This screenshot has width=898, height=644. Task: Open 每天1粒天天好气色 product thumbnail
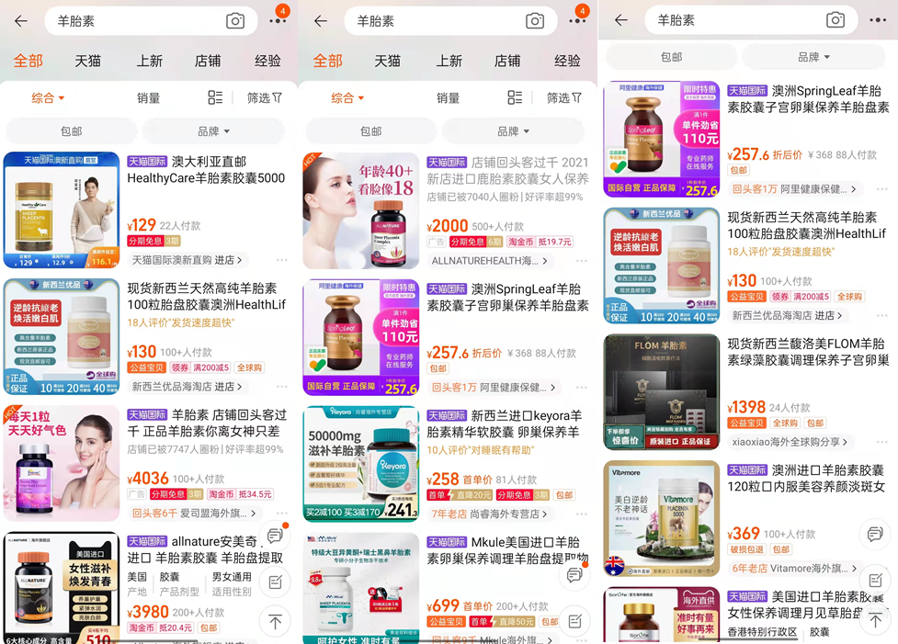tap(62, 463)
